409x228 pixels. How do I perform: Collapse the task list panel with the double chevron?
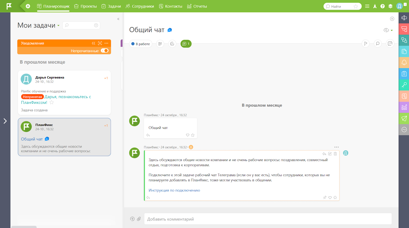coord(118,19)
